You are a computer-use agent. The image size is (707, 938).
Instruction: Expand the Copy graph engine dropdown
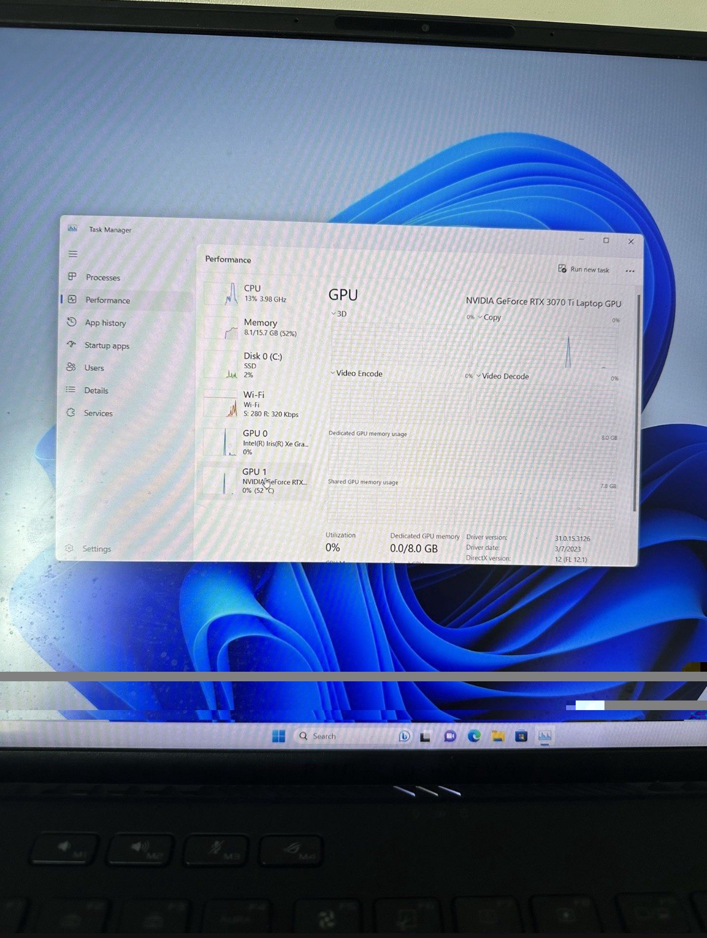click(x=480, y=317)
